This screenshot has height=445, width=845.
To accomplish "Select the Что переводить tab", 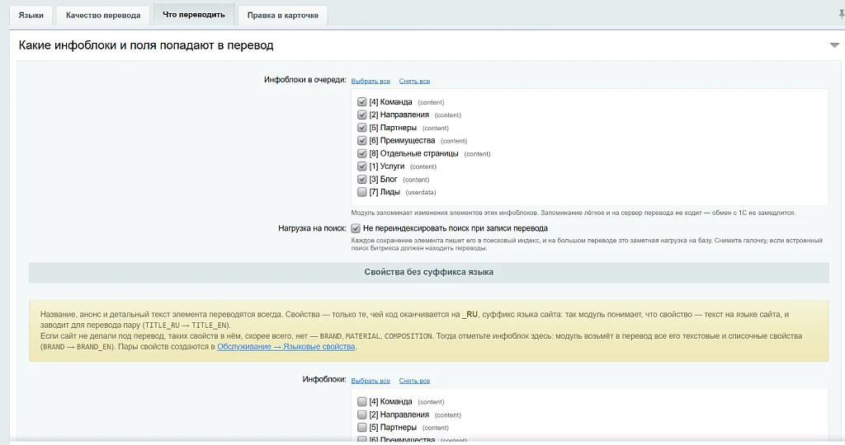I will point(193,15).
